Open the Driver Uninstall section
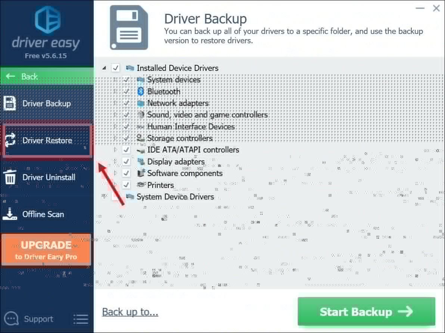The width and height of the screenshot is (445, 333). coord(47,177)
